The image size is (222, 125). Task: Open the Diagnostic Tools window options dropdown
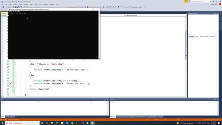[x=214, y=13]
